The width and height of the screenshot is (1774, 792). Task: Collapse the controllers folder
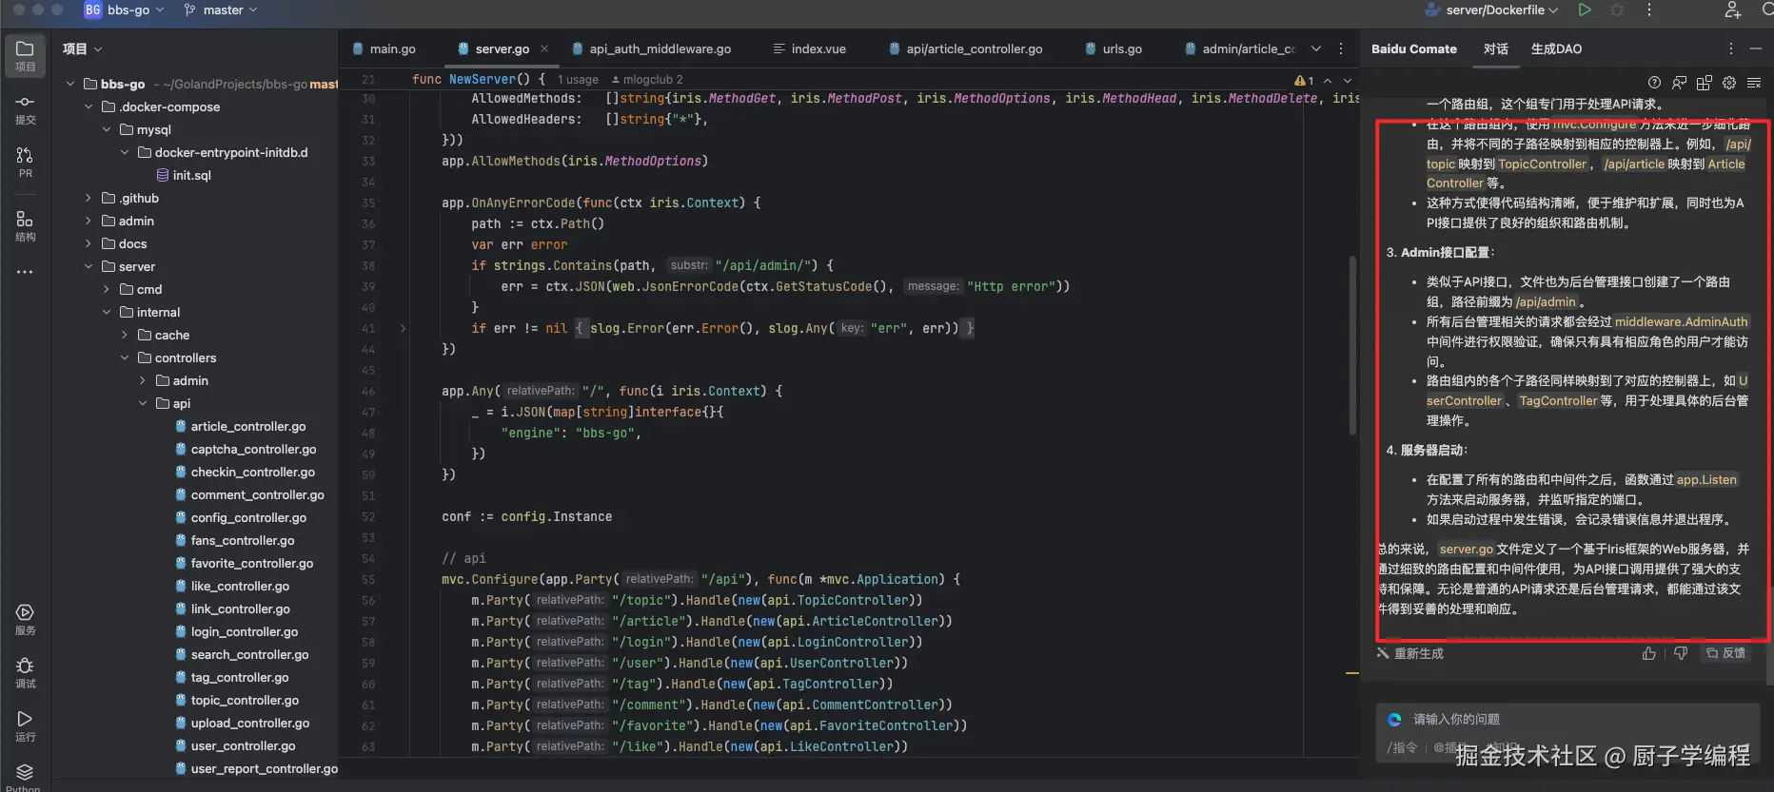click(125, 357)
